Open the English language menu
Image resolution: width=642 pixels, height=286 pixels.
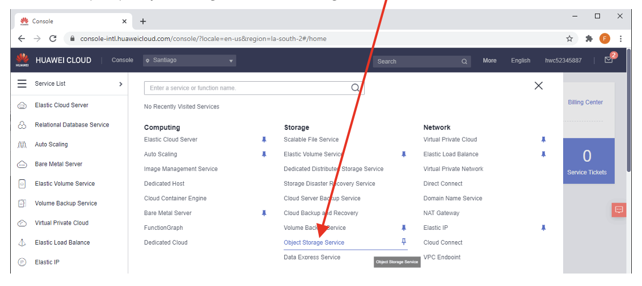(520, 61)
